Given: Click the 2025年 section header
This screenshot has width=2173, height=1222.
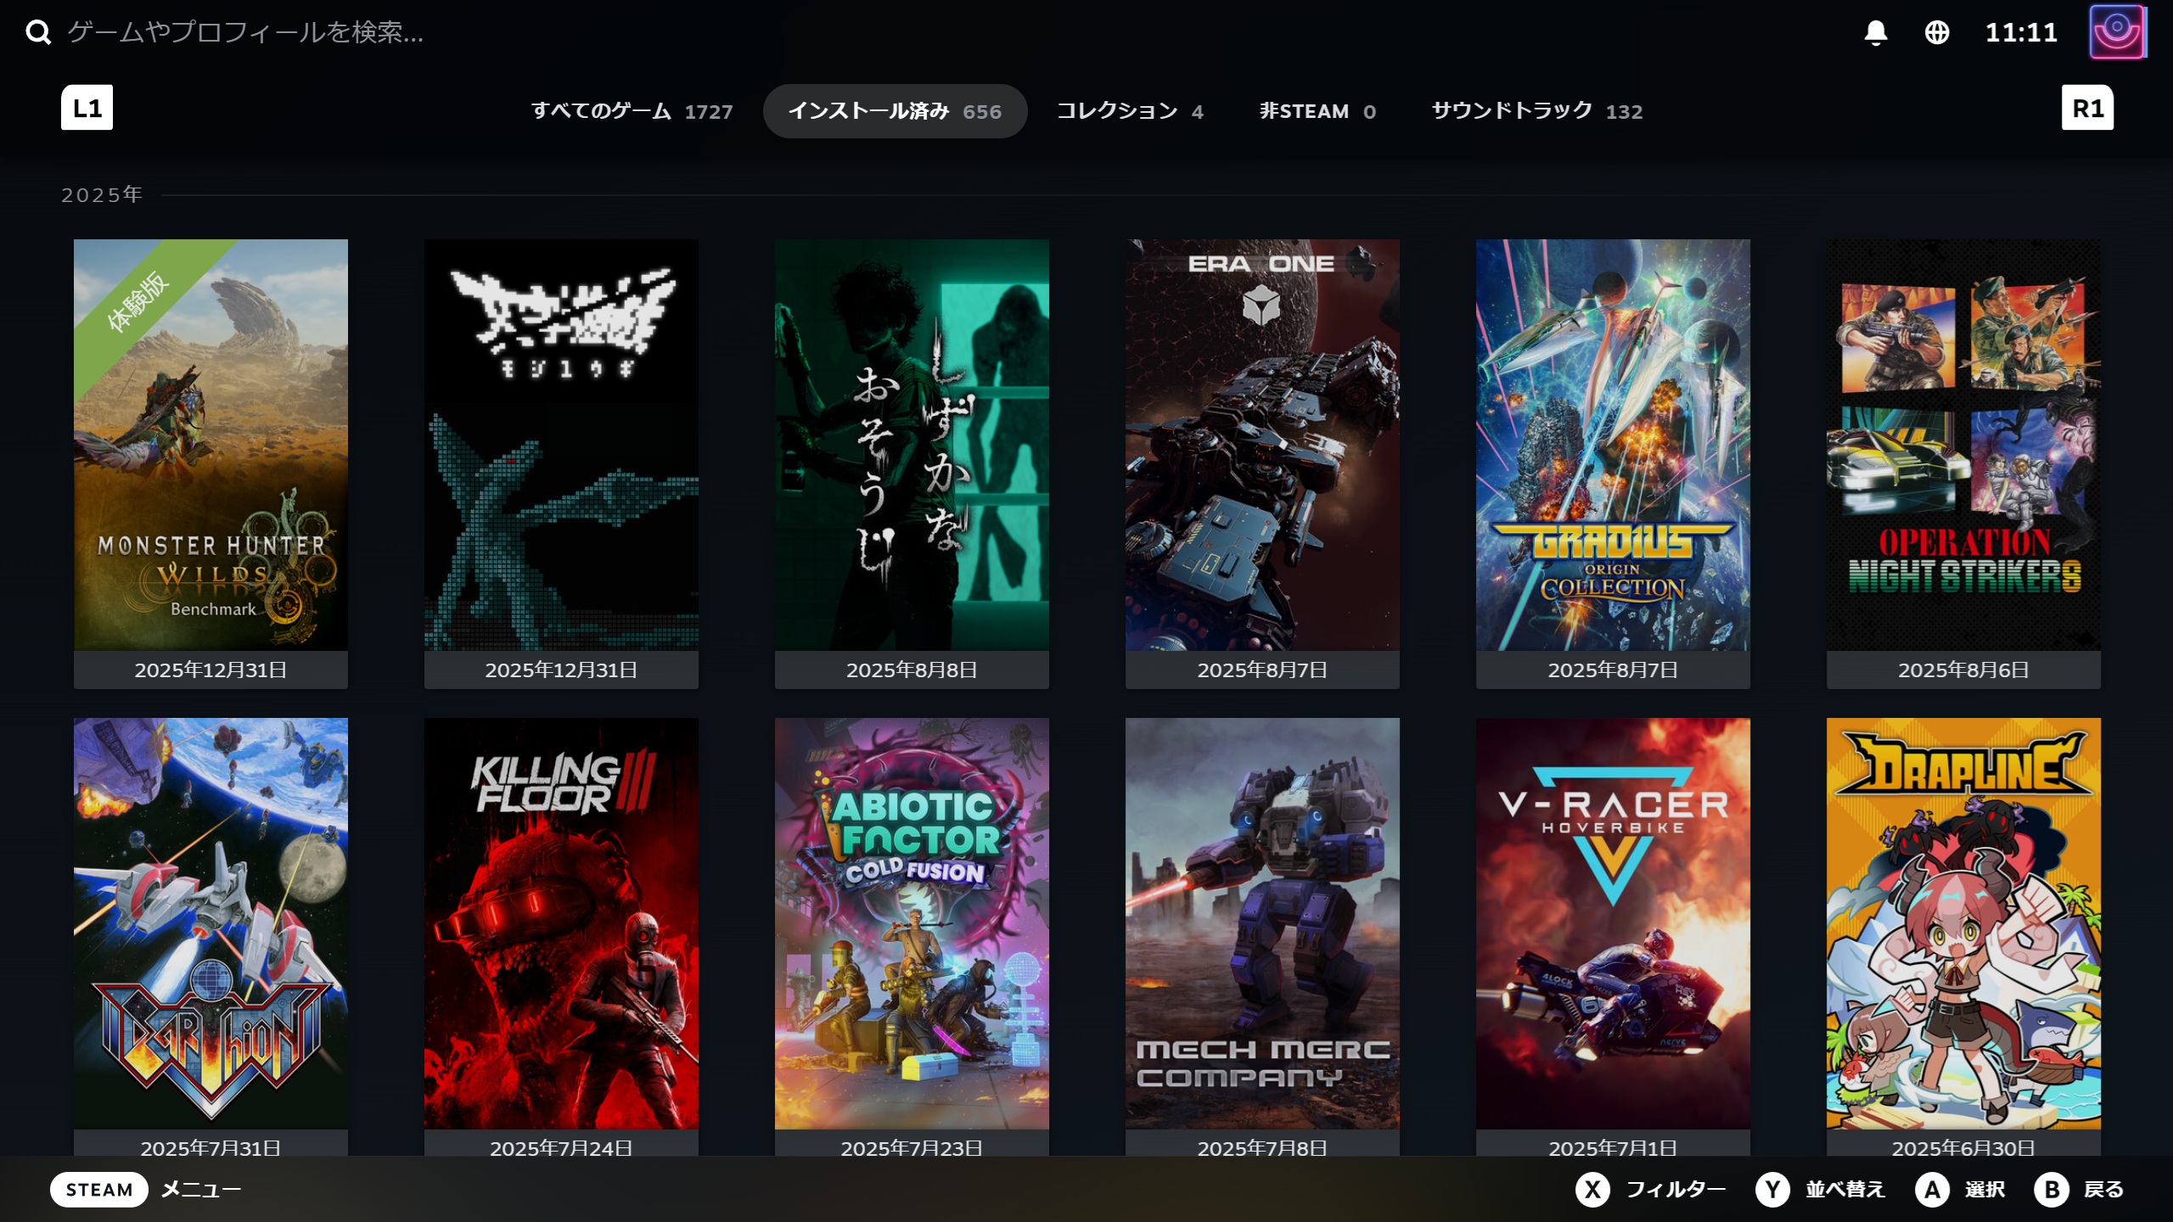Looking at the screenshot, I should click(102, 195).
